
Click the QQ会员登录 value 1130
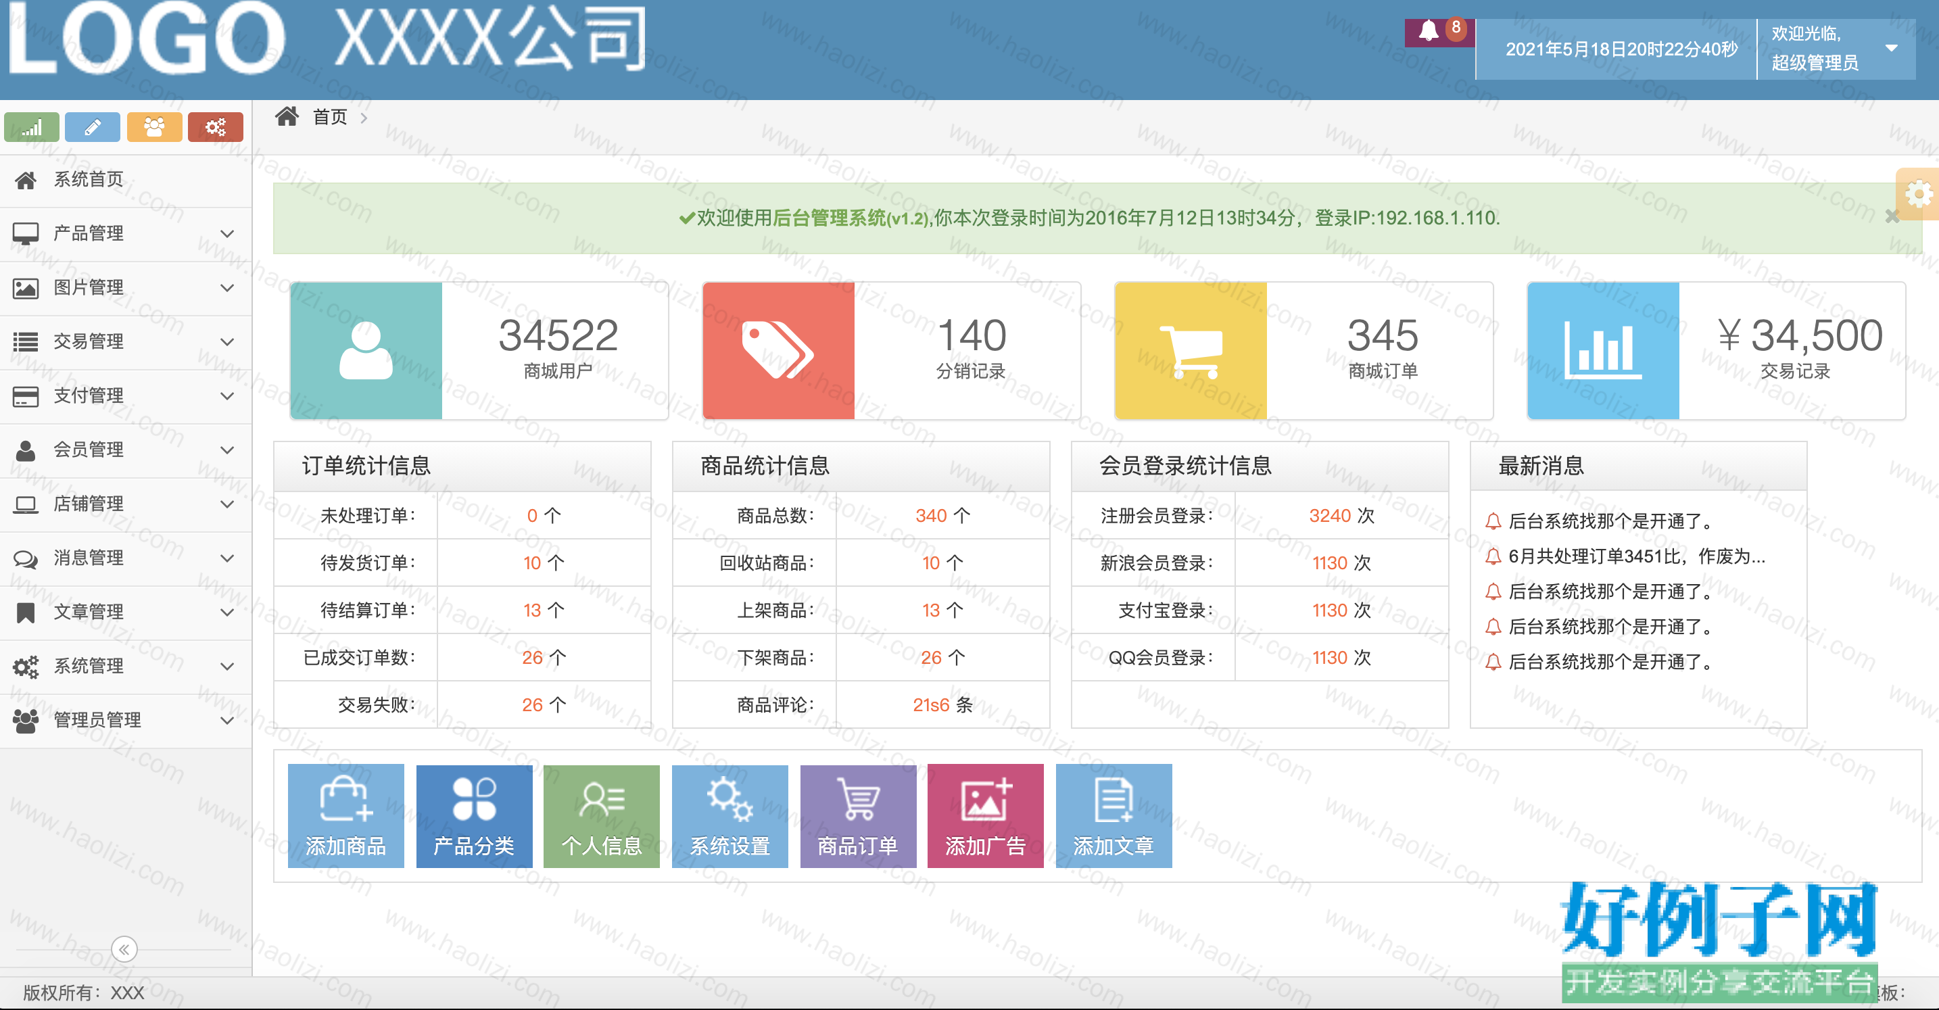coord(1330,658)
